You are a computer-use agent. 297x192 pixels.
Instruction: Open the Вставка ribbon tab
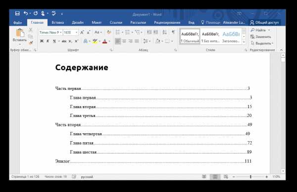[58, 23]
